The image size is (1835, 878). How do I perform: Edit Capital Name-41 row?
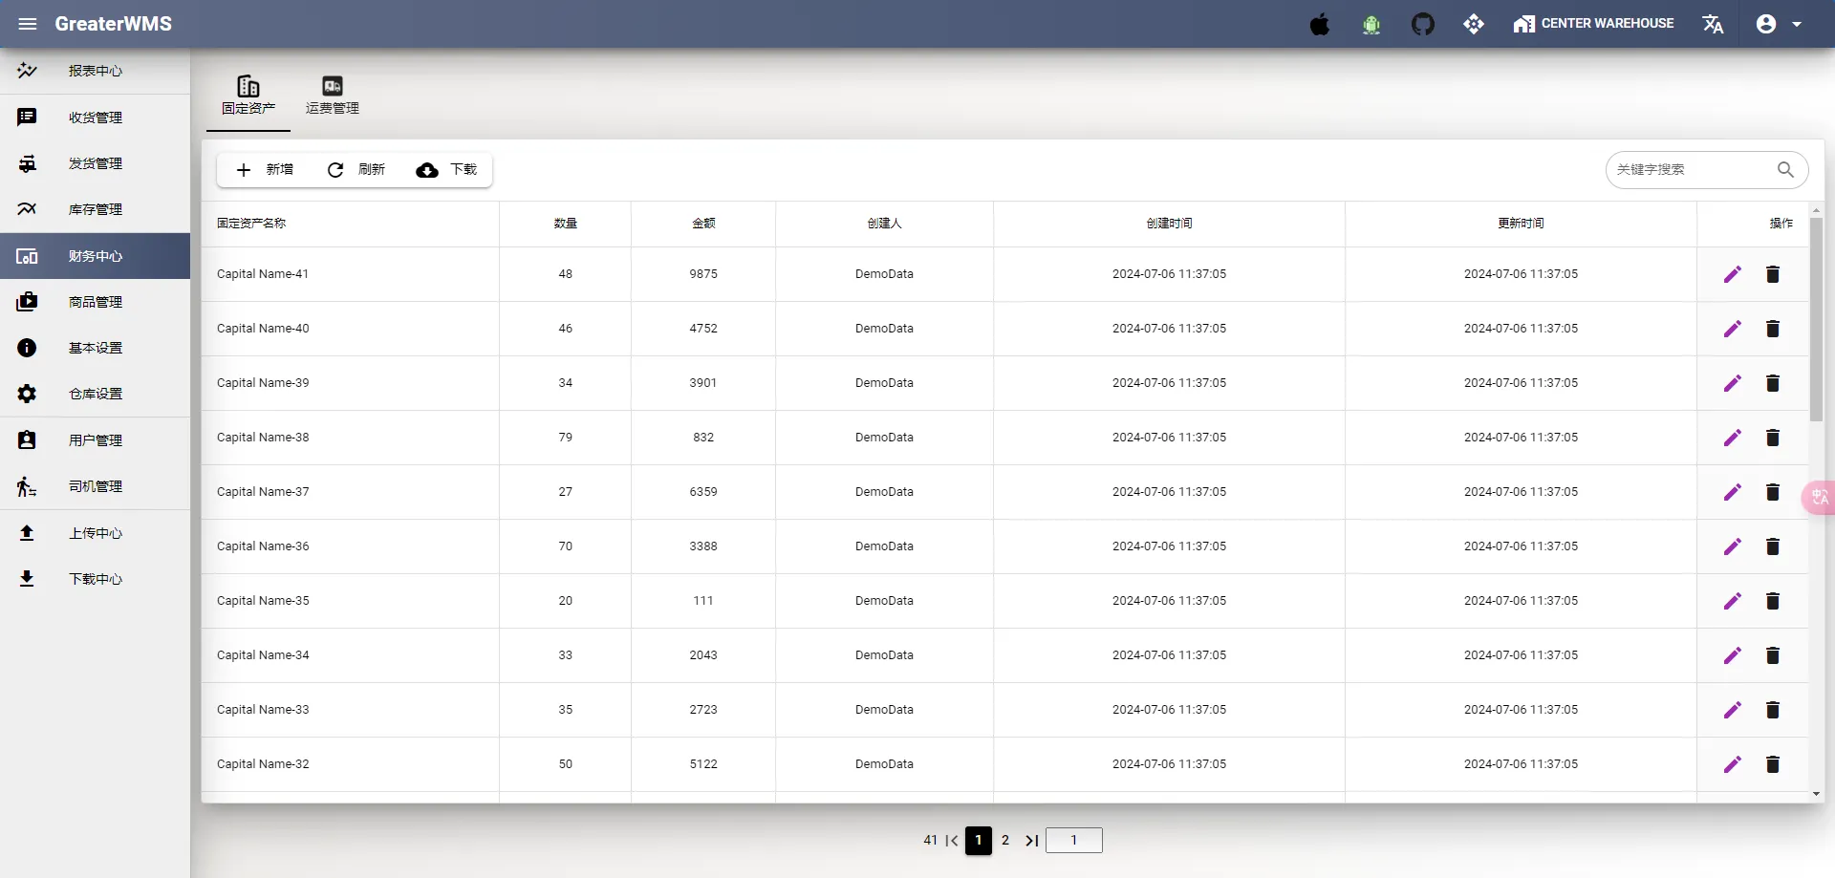pyautogui.click(x=1733, y=274)
